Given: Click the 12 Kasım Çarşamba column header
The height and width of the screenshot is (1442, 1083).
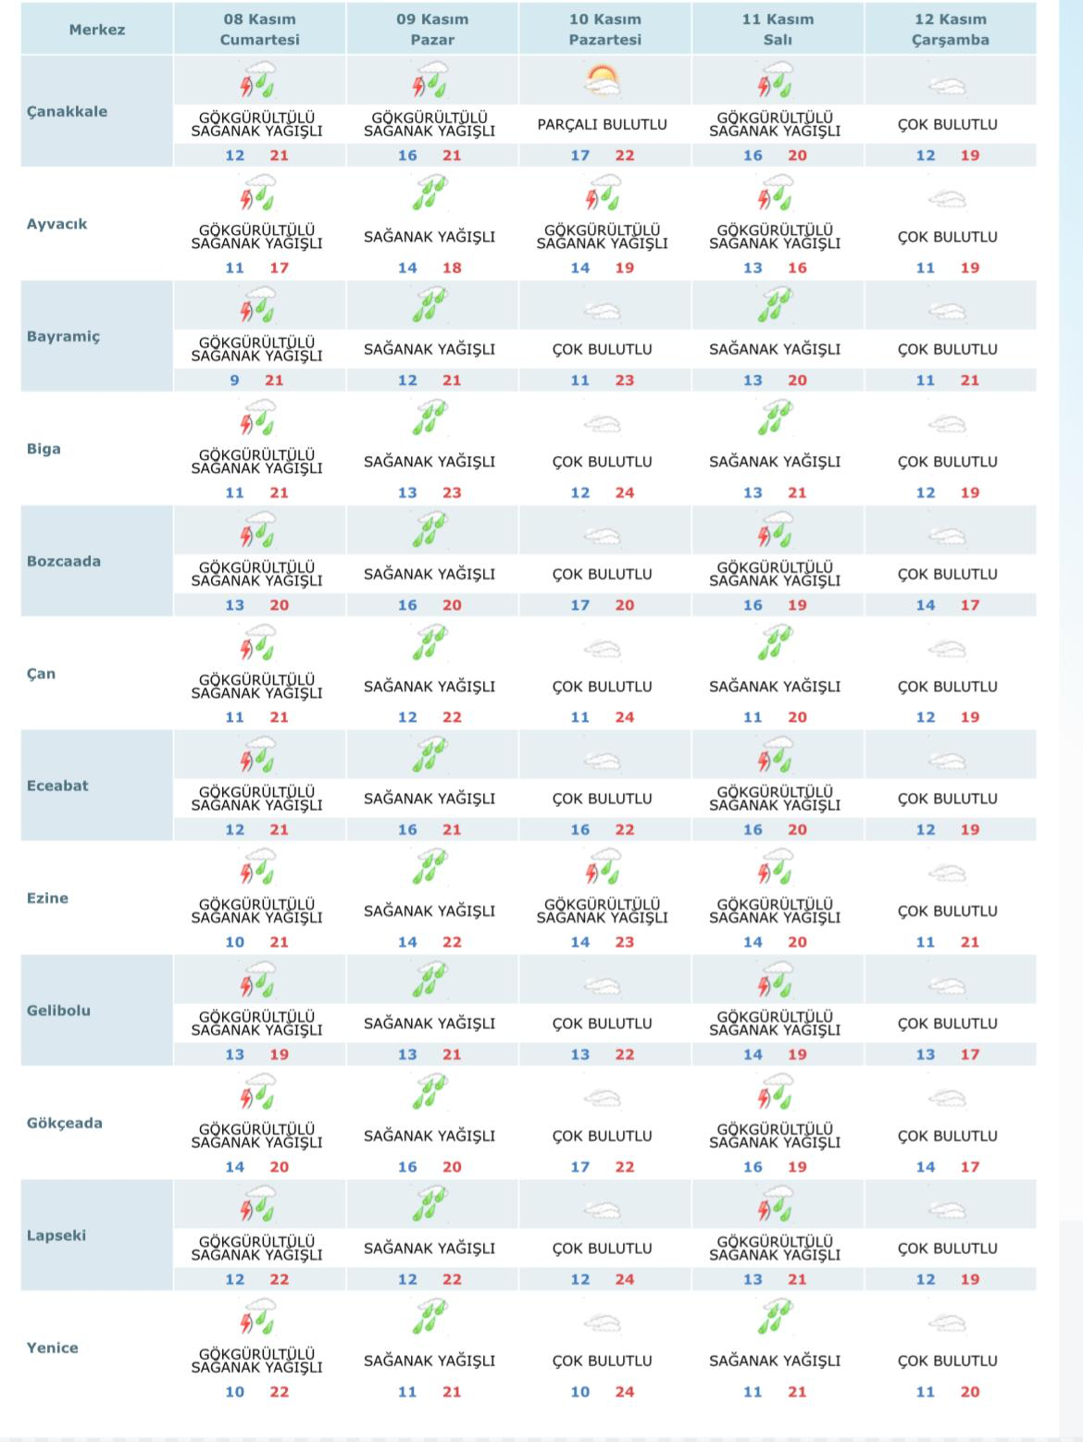Looking at the screenshot, I should pyautogui.click(x=950, y=30).
